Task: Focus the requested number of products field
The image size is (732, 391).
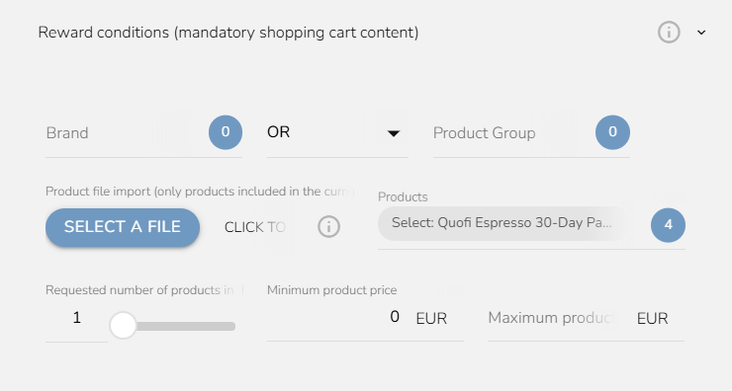Action: point(76,319)
